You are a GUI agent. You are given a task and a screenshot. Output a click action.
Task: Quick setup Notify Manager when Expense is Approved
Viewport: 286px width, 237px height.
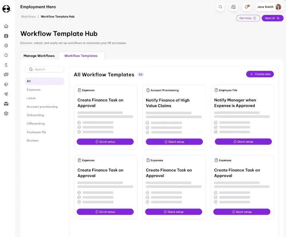click(x=243, y=142)
